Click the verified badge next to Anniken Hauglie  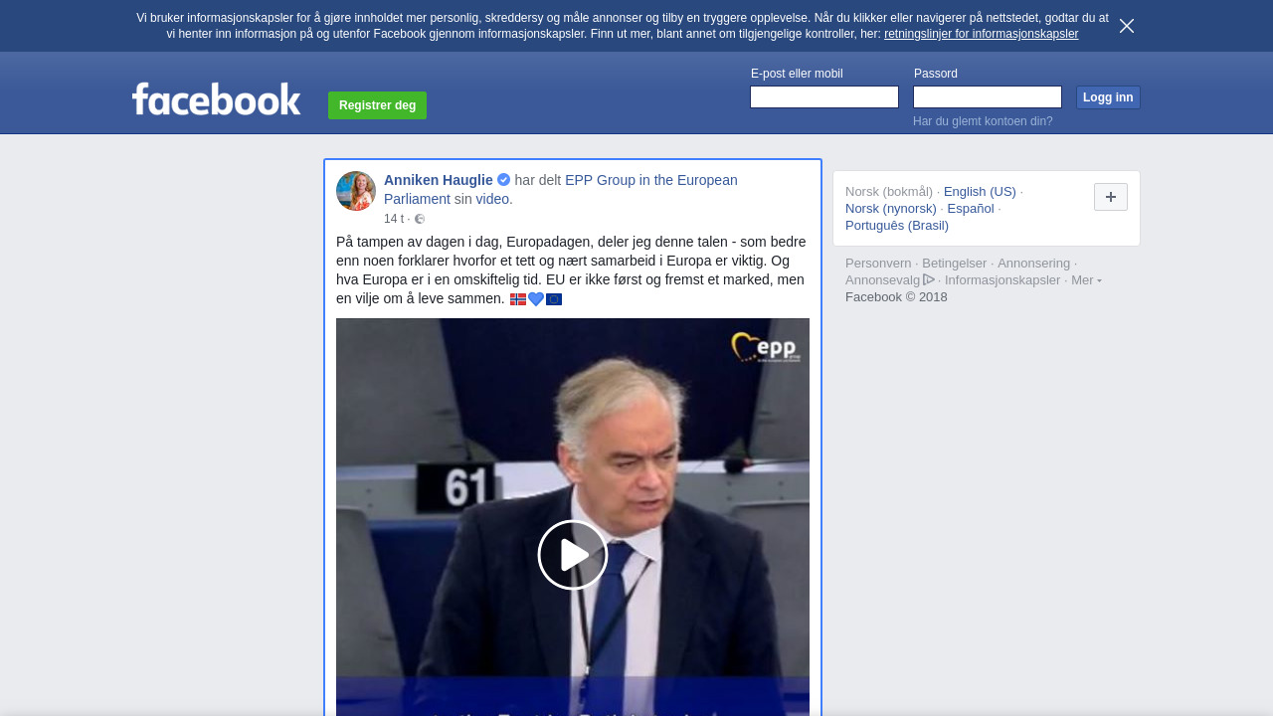click(x=503, y=180)
